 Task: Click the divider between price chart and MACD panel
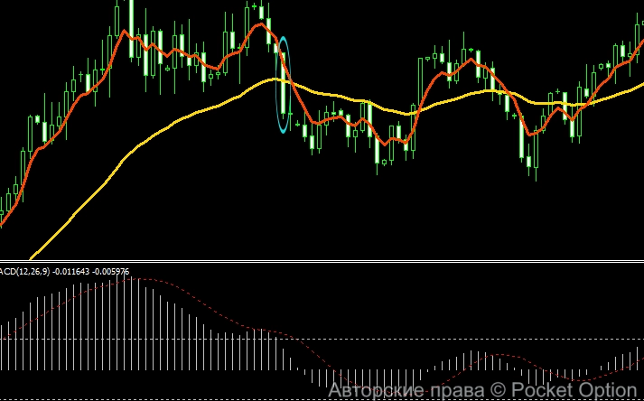coord(322,261)
